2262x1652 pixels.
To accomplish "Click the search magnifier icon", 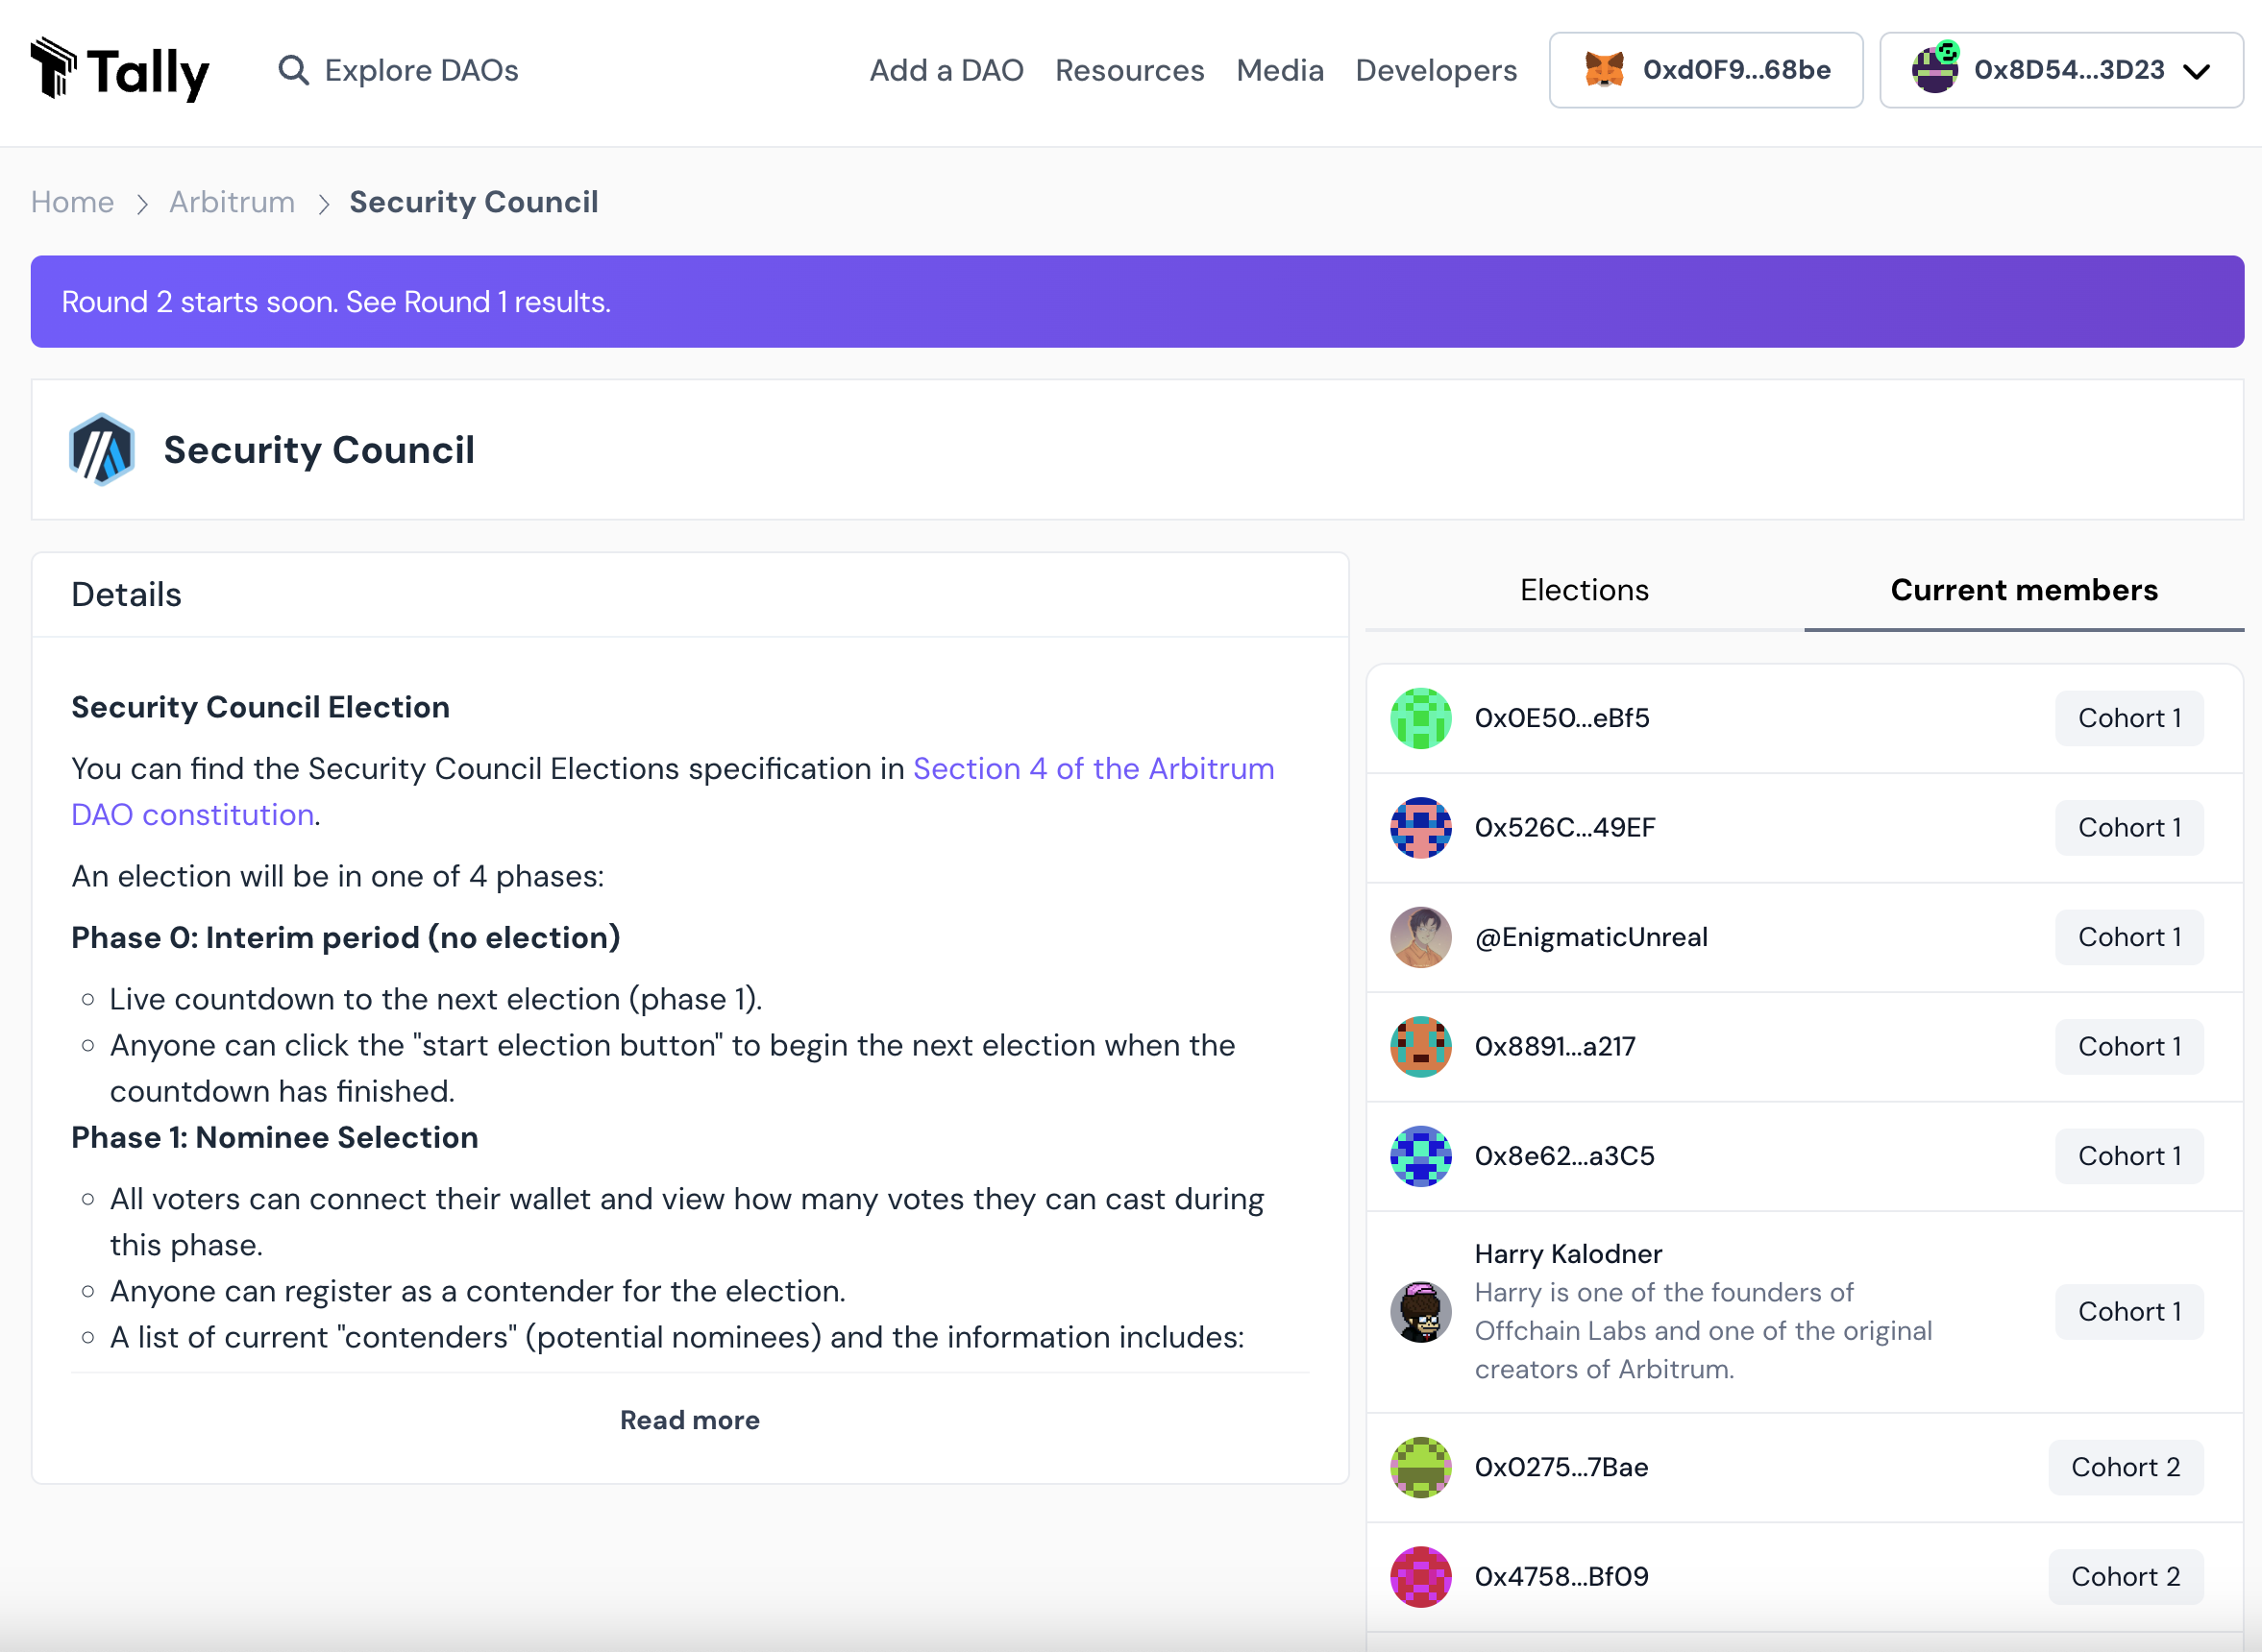I will tap(293, 70).
